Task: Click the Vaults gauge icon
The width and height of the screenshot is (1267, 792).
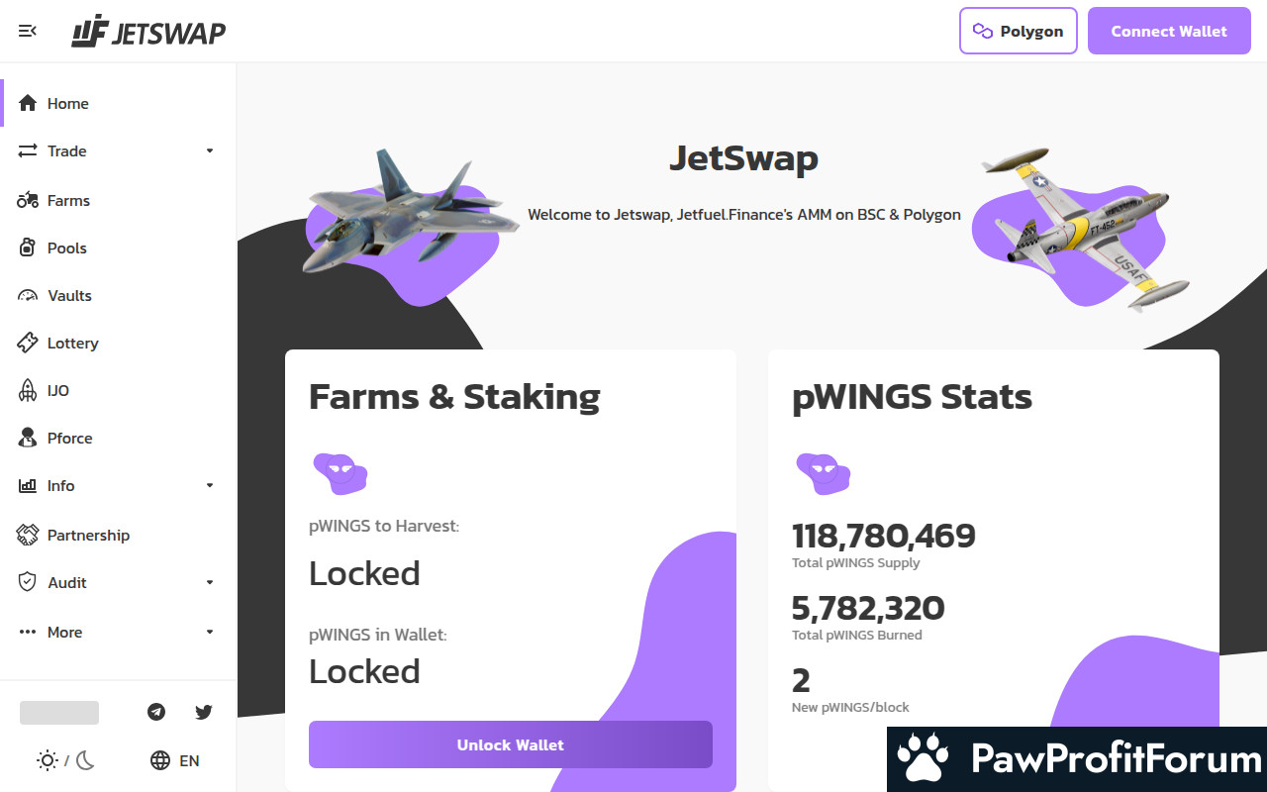Action: 28,295
